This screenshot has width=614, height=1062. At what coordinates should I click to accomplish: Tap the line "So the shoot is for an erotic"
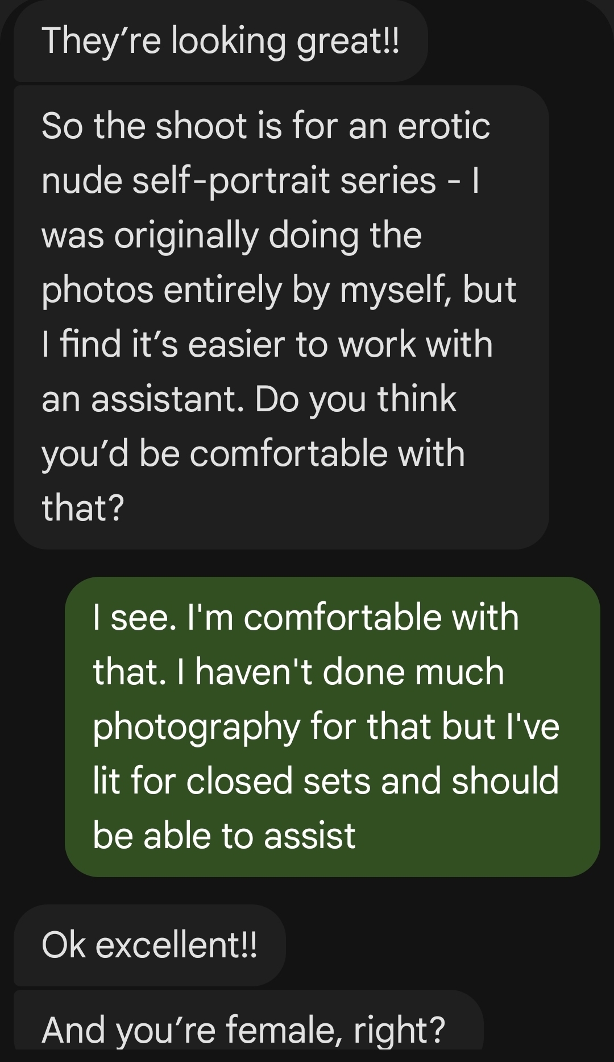pos(265,126)
